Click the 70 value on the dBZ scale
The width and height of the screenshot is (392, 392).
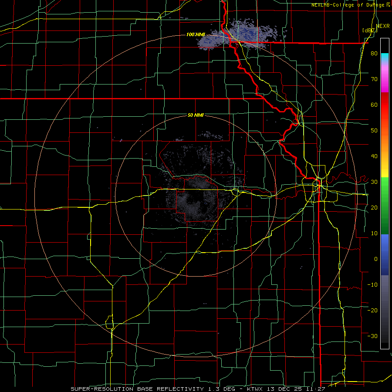coord(374,79)
